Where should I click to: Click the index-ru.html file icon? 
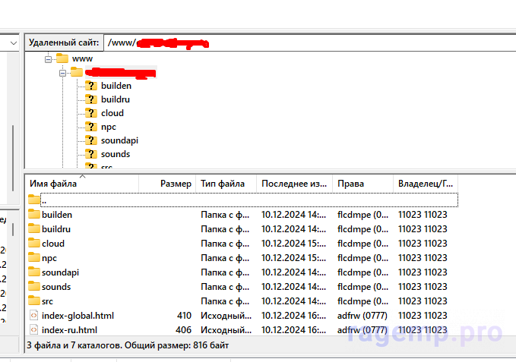[33, 330]
